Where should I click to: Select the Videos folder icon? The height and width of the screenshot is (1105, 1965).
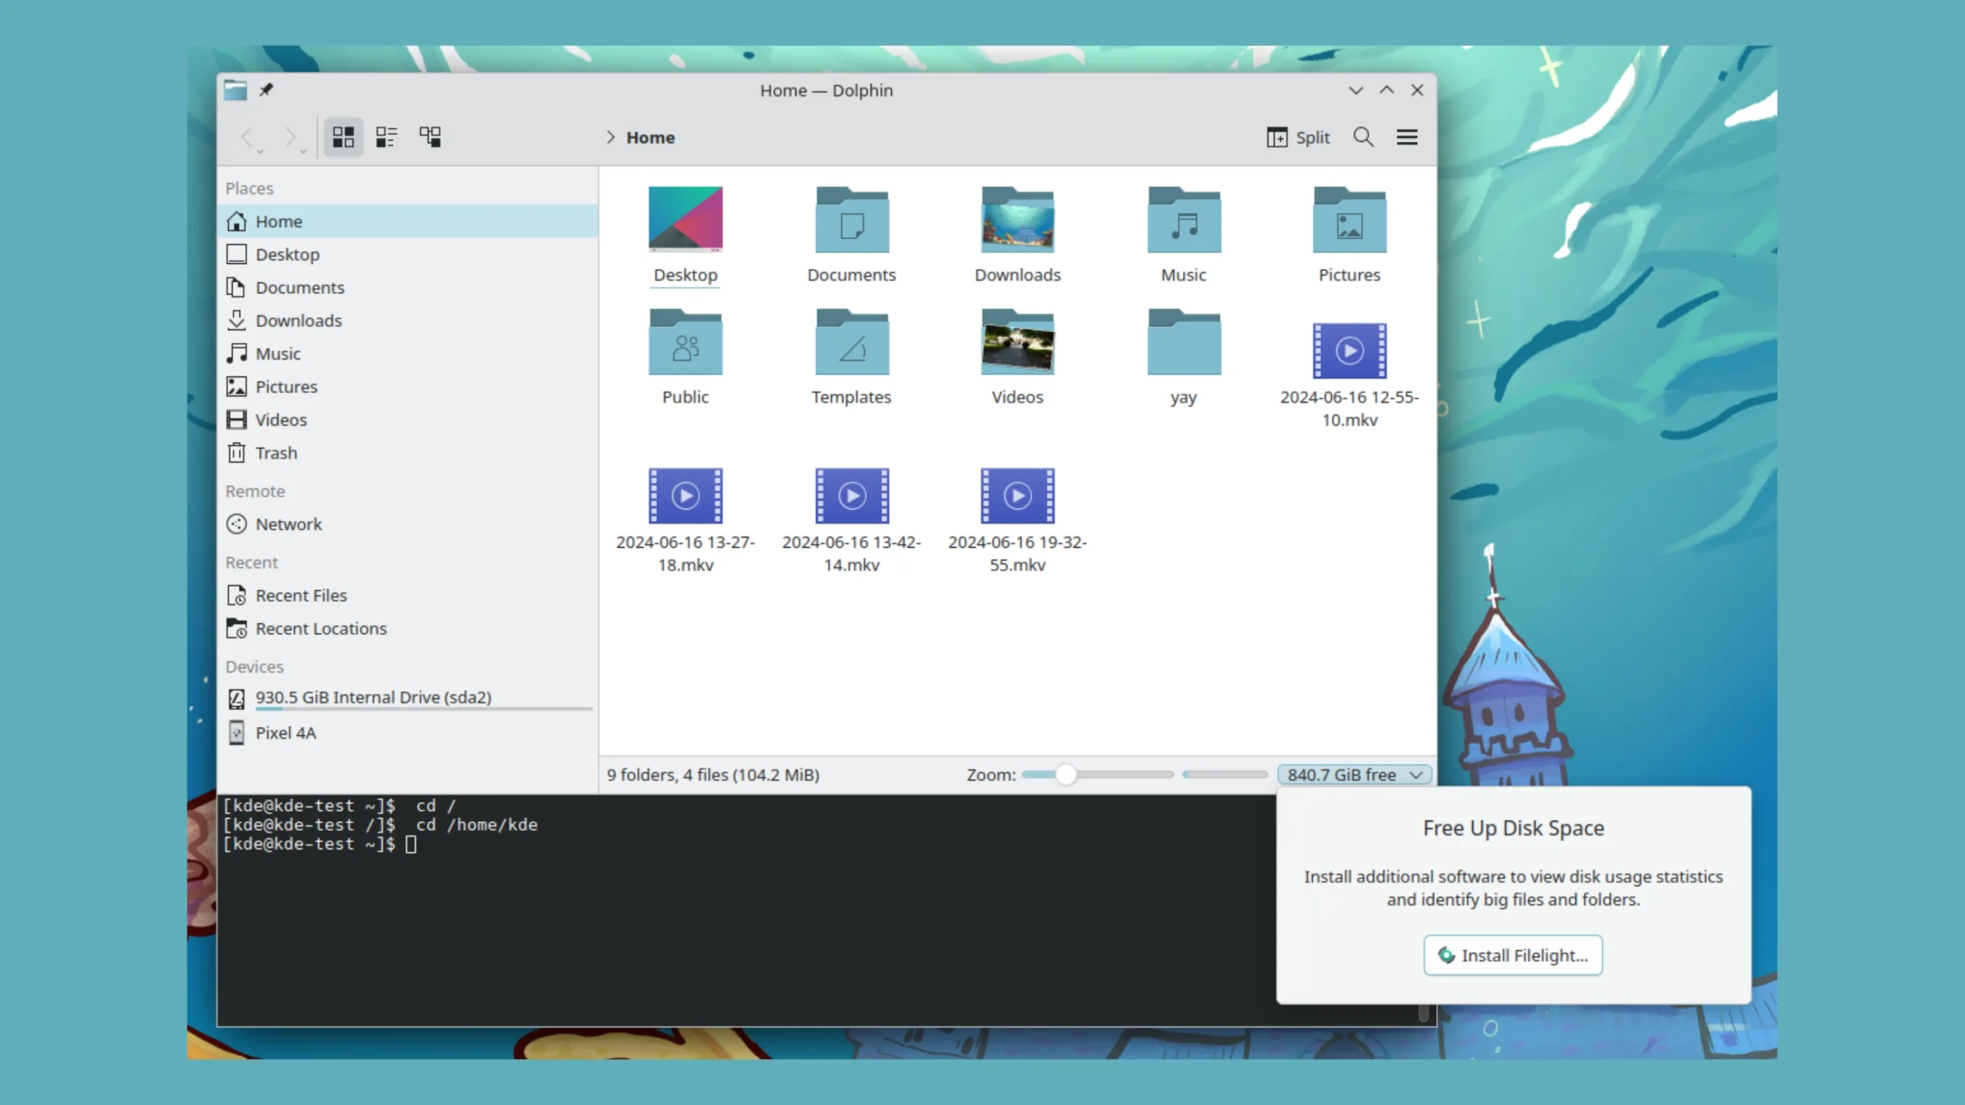[1018, 341]
